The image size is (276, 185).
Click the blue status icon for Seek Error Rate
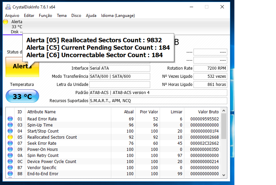(10, 143)
